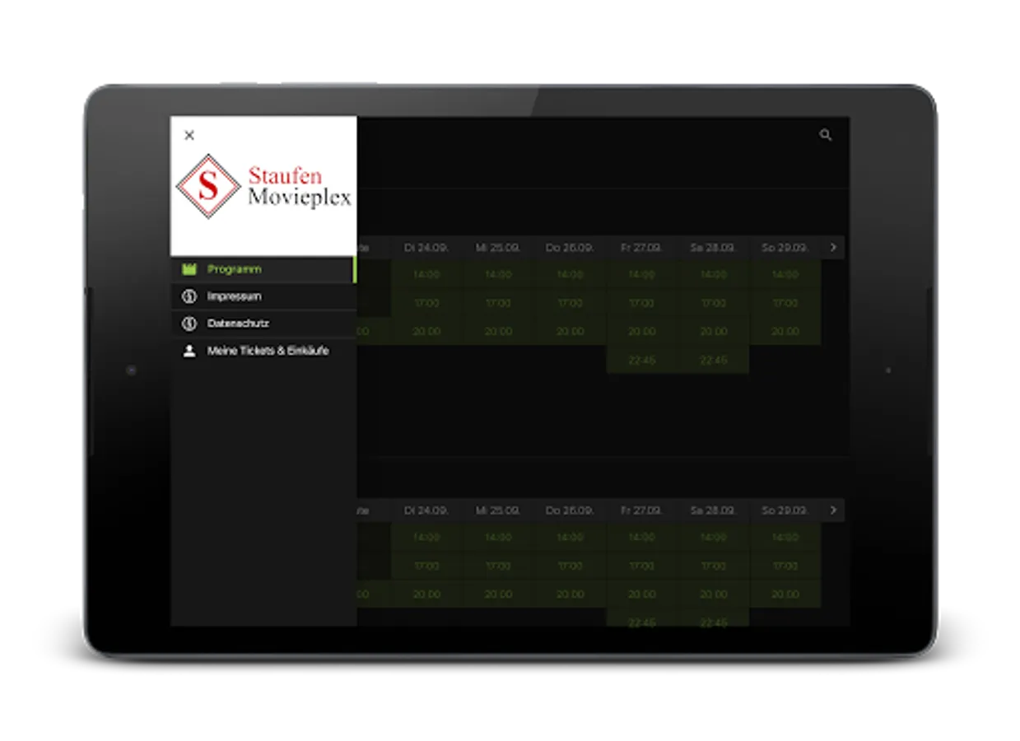Show later dates in the lower schedule
Screen dimensions: 1020x741
tap(833, 510)
